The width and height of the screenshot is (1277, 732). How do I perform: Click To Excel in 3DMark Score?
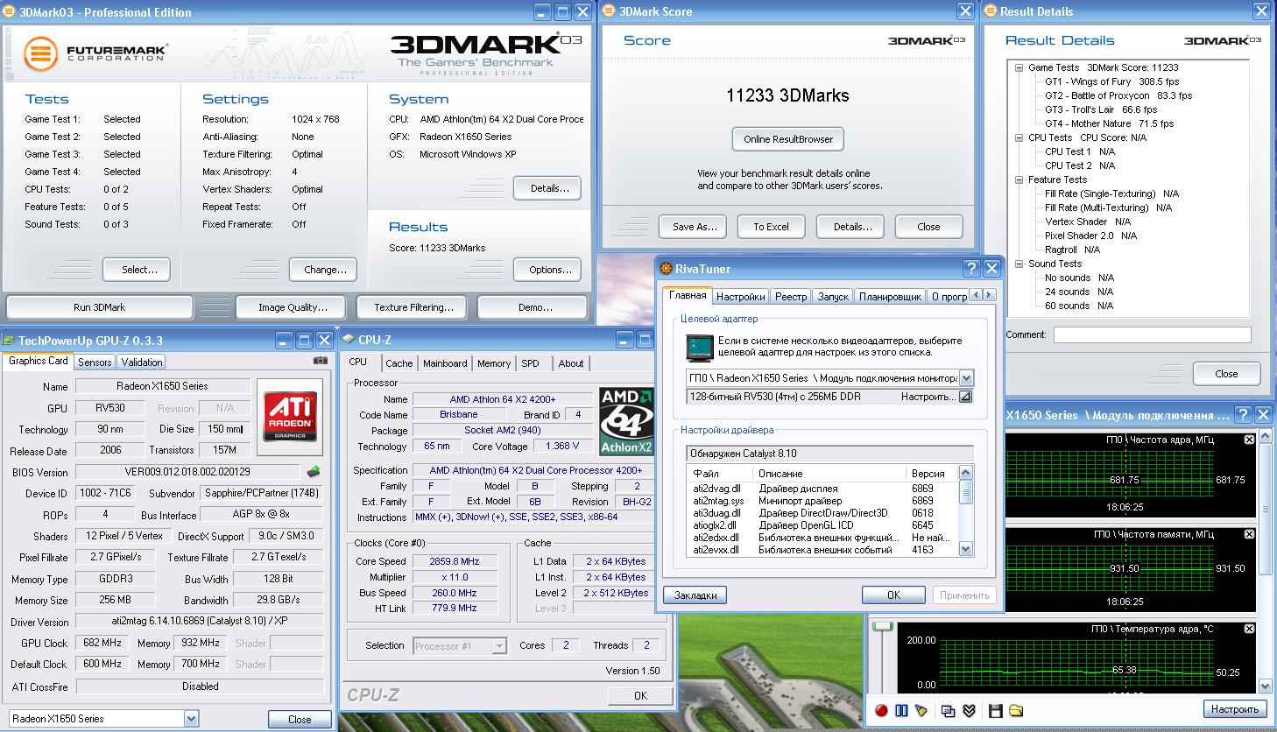[x=771, y=227]
